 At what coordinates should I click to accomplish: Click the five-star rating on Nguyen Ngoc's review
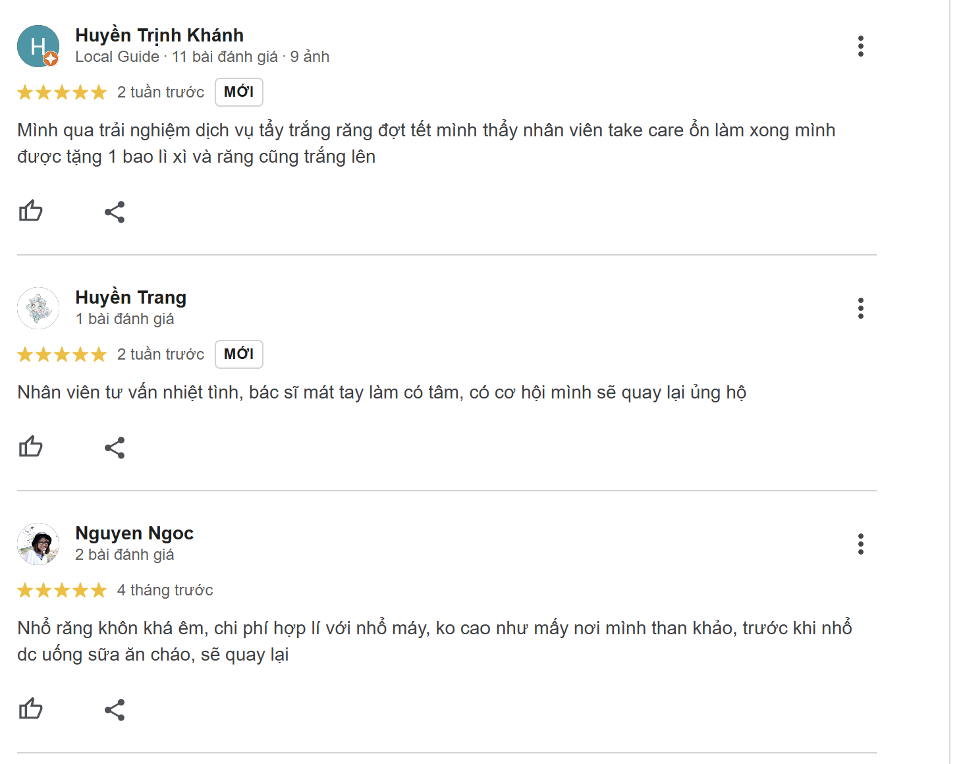coord(62,590)
